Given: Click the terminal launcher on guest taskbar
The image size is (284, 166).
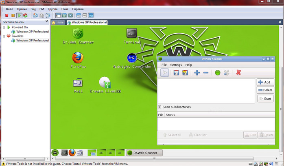Looking at the screenshot, I should click(x=64, y=153).
